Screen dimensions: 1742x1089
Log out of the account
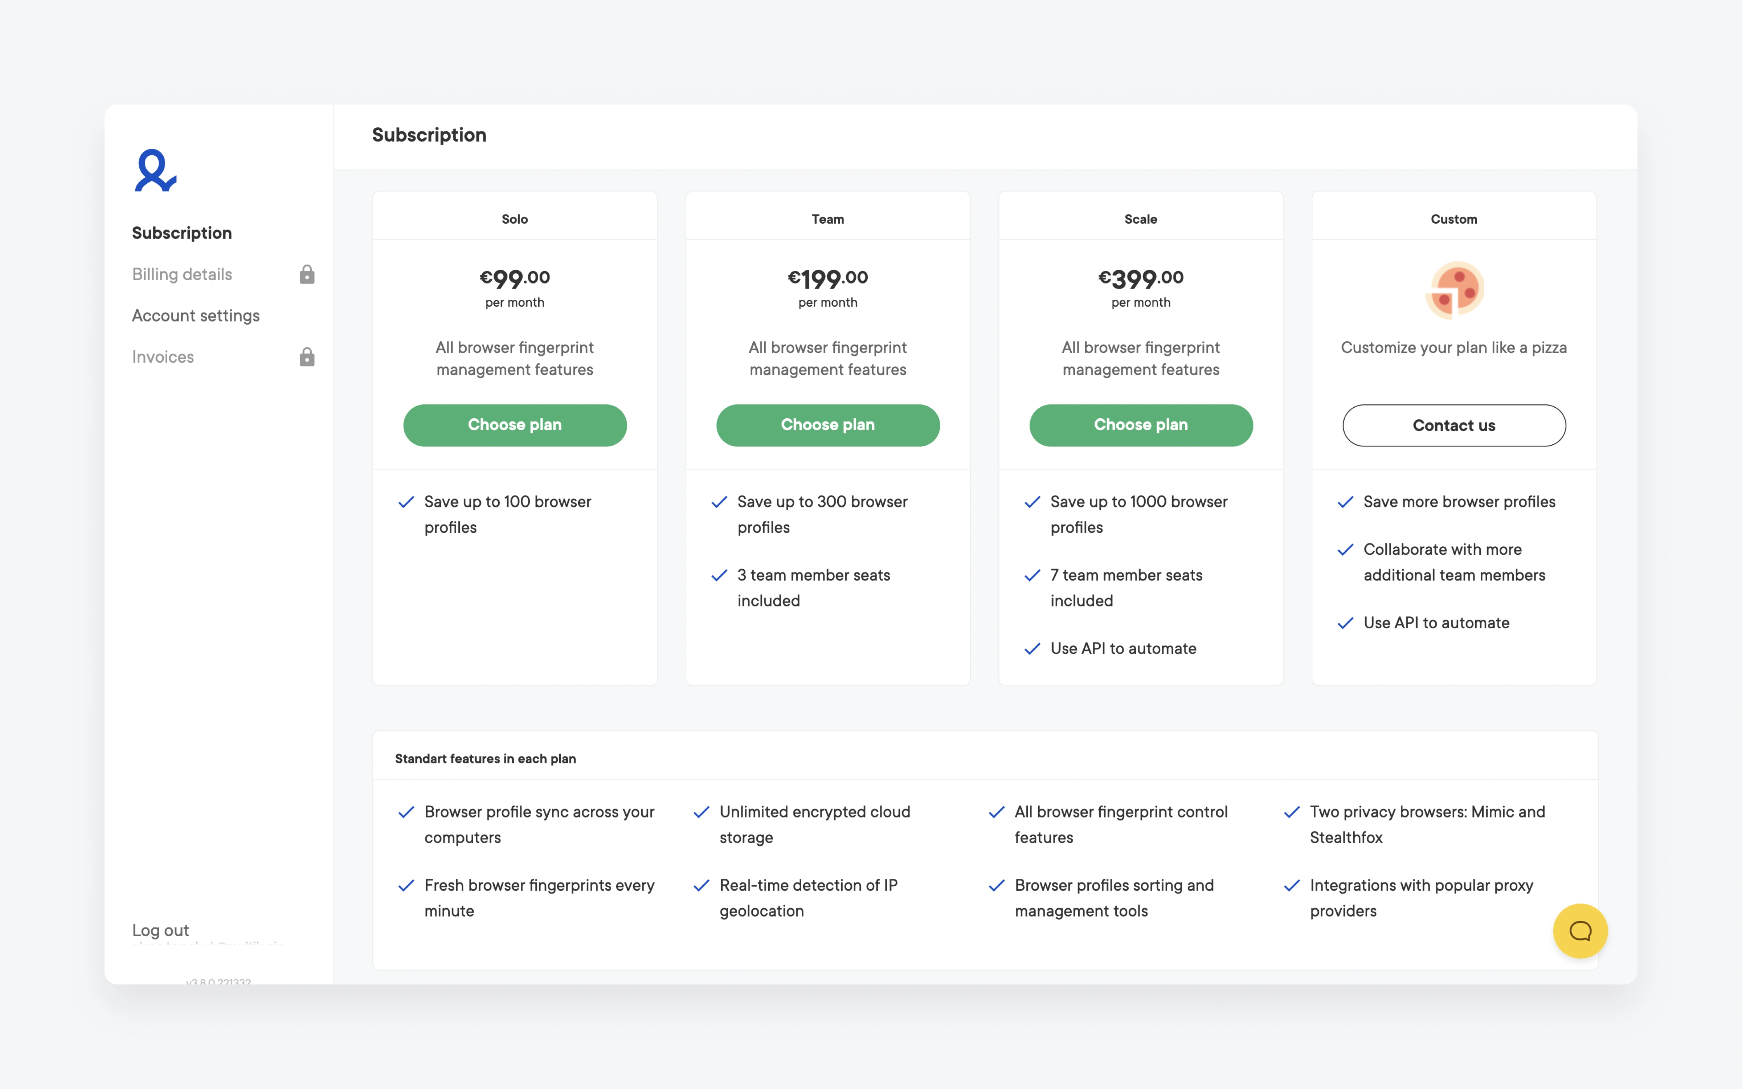click(160, 930)
